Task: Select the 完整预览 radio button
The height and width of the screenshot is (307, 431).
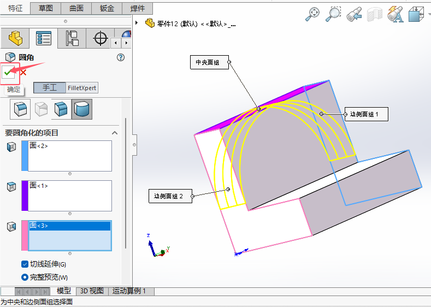Action: coord(25,277)
